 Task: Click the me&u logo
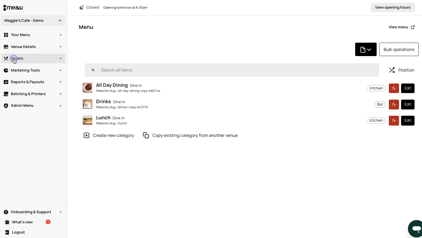(x=13, y=7)
